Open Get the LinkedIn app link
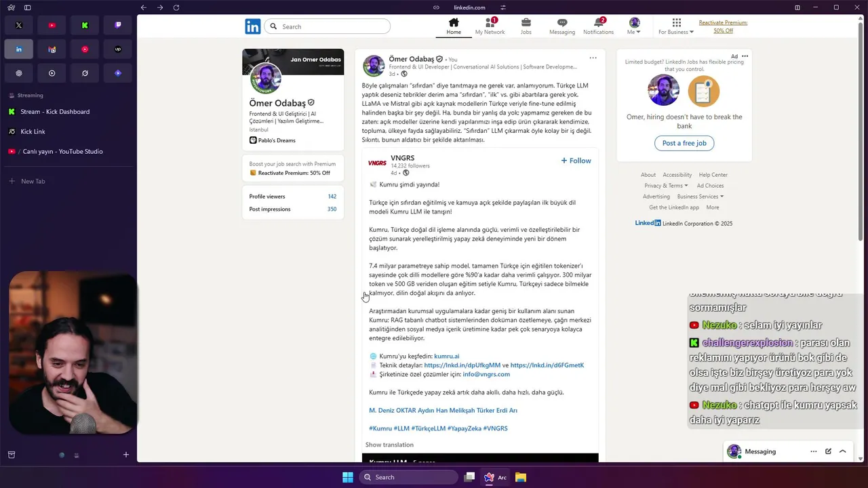This screenshot has height=488, width=868. [674, 207]
